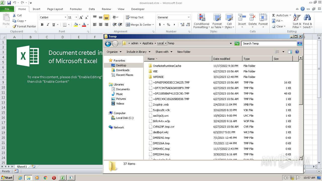Open Share with dropdown
This screenshot has height=181, width=322.
[164, 52]
